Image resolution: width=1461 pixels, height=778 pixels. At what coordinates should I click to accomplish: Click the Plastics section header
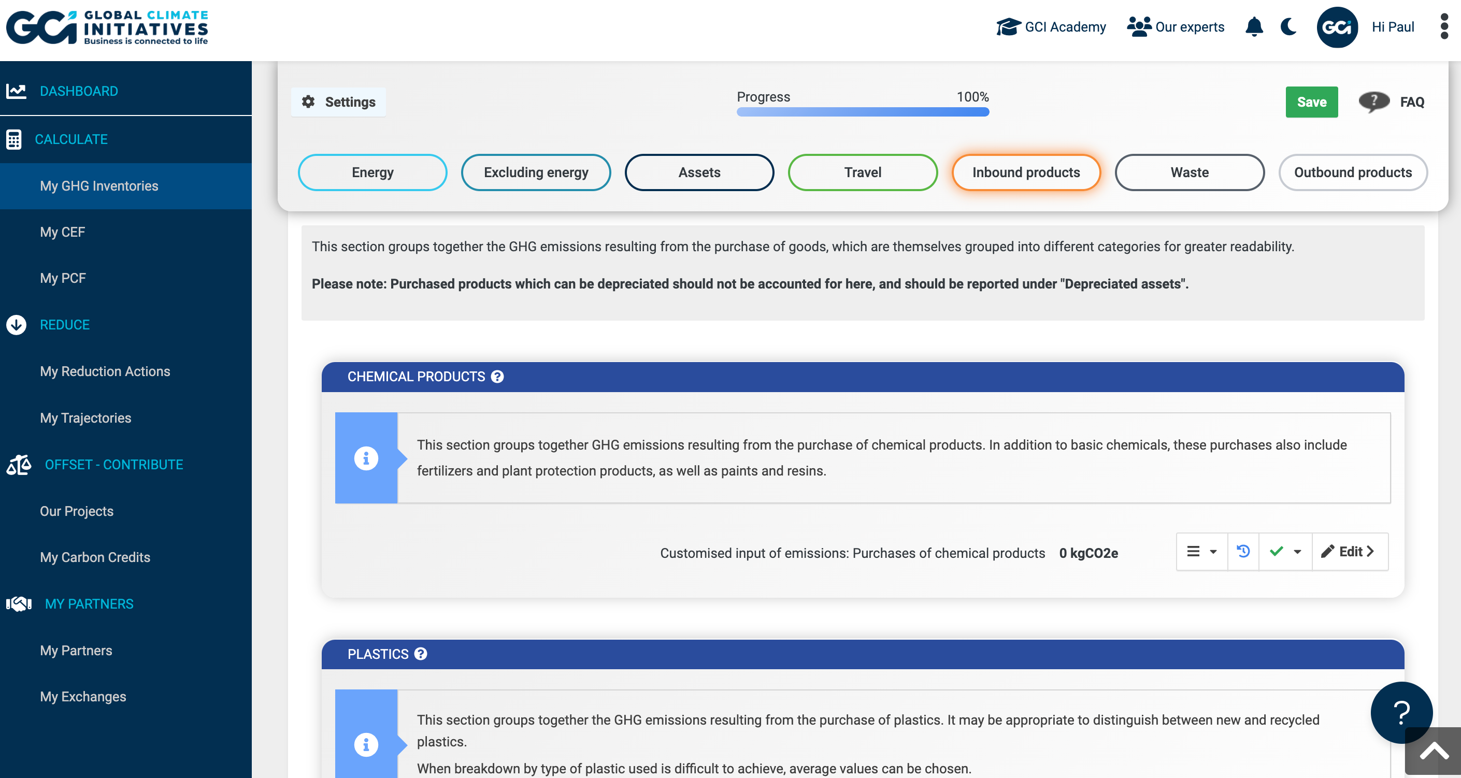[x=863, y=654]
